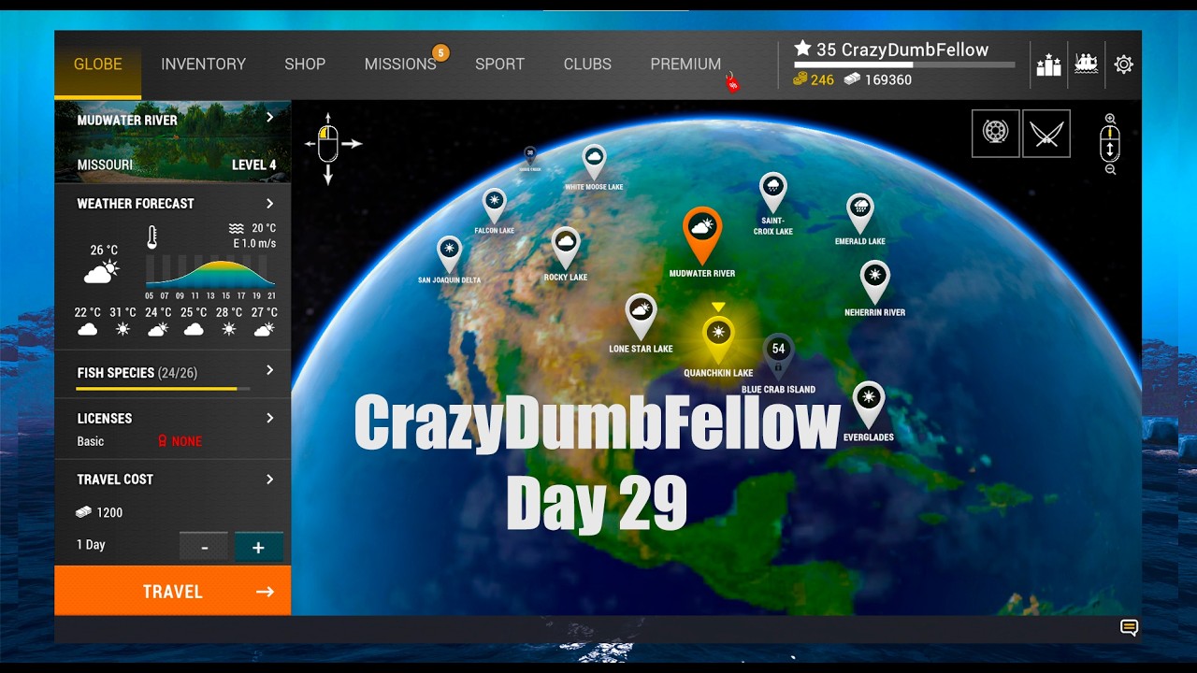The image size is (1197, 673).
Task: Click the license status NONE text
Action: [x=187, y=441]
